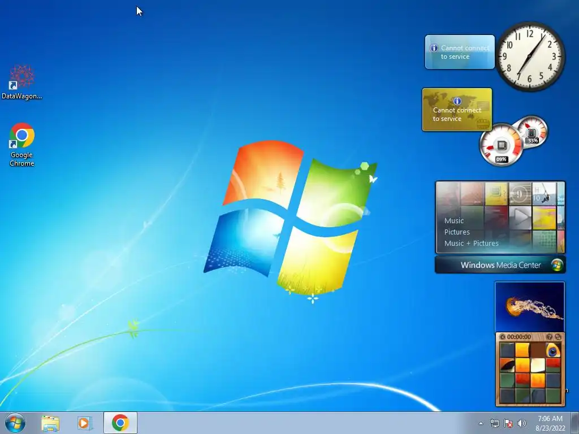Click the puzzle timer reading 00:00:00
The height and width of the screenshot is (434, 579).
pos(519,337)
